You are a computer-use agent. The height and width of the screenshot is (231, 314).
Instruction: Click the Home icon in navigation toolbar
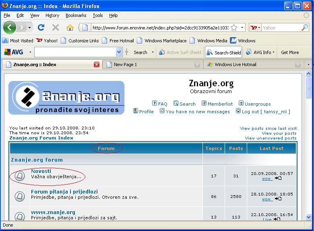pos(70,27)
